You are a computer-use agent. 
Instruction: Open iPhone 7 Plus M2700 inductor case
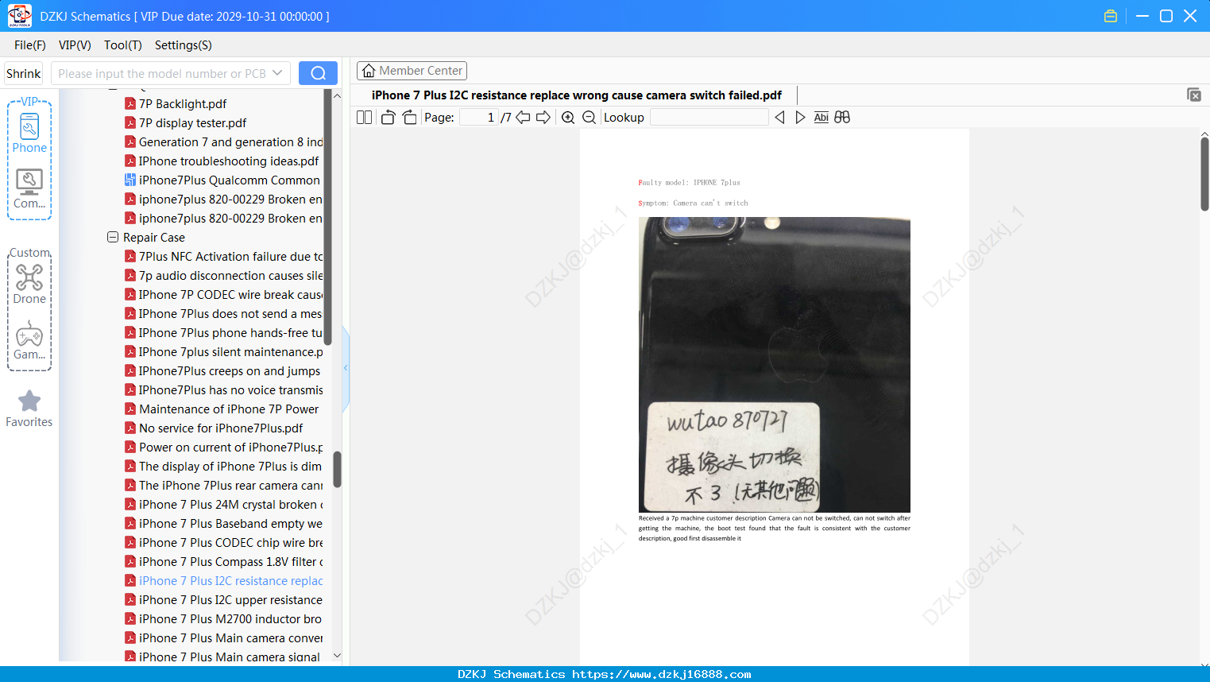(x=230, y=618)
